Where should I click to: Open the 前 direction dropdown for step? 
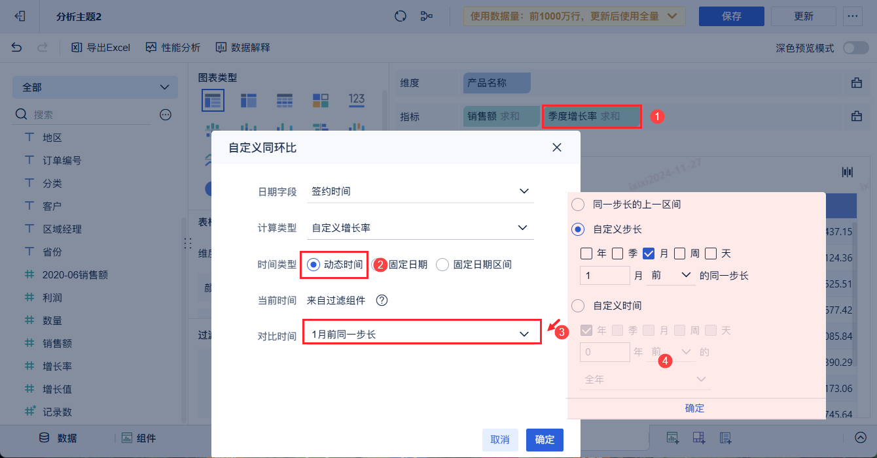(x=671, y=276)
